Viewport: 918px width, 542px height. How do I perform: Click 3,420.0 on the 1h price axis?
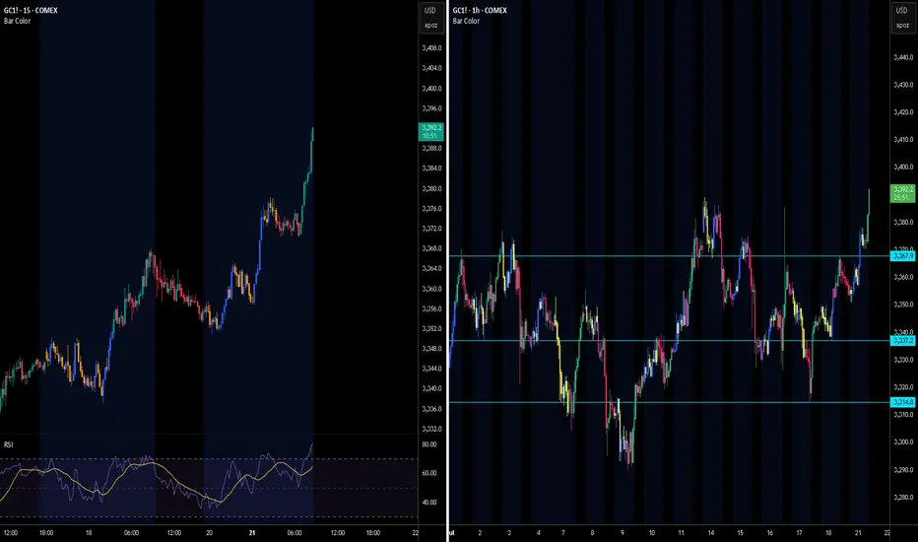click(903, 112)
